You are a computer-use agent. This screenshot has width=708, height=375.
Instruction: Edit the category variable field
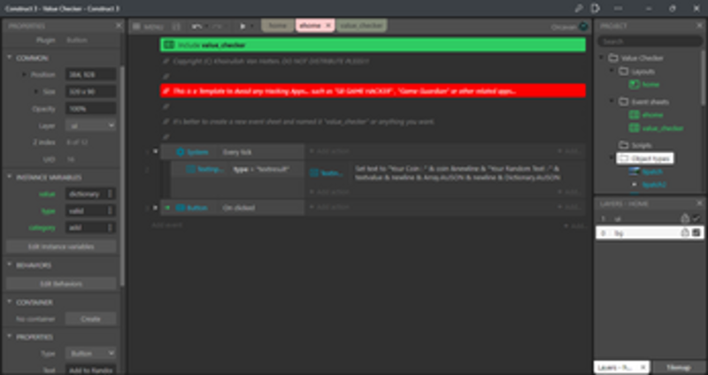pos(85,227)
